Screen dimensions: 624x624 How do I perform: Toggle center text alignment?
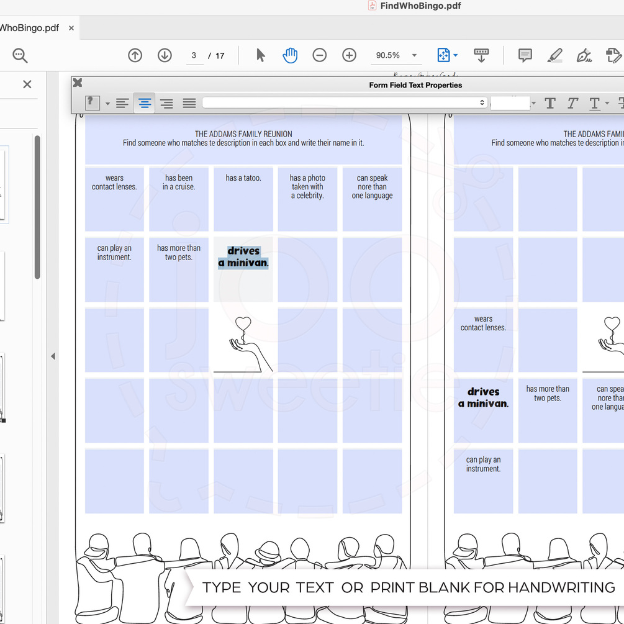(x=145, y=103)
